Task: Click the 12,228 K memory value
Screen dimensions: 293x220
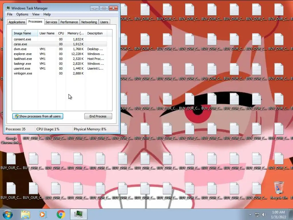Action: click(x=77, y=54)
